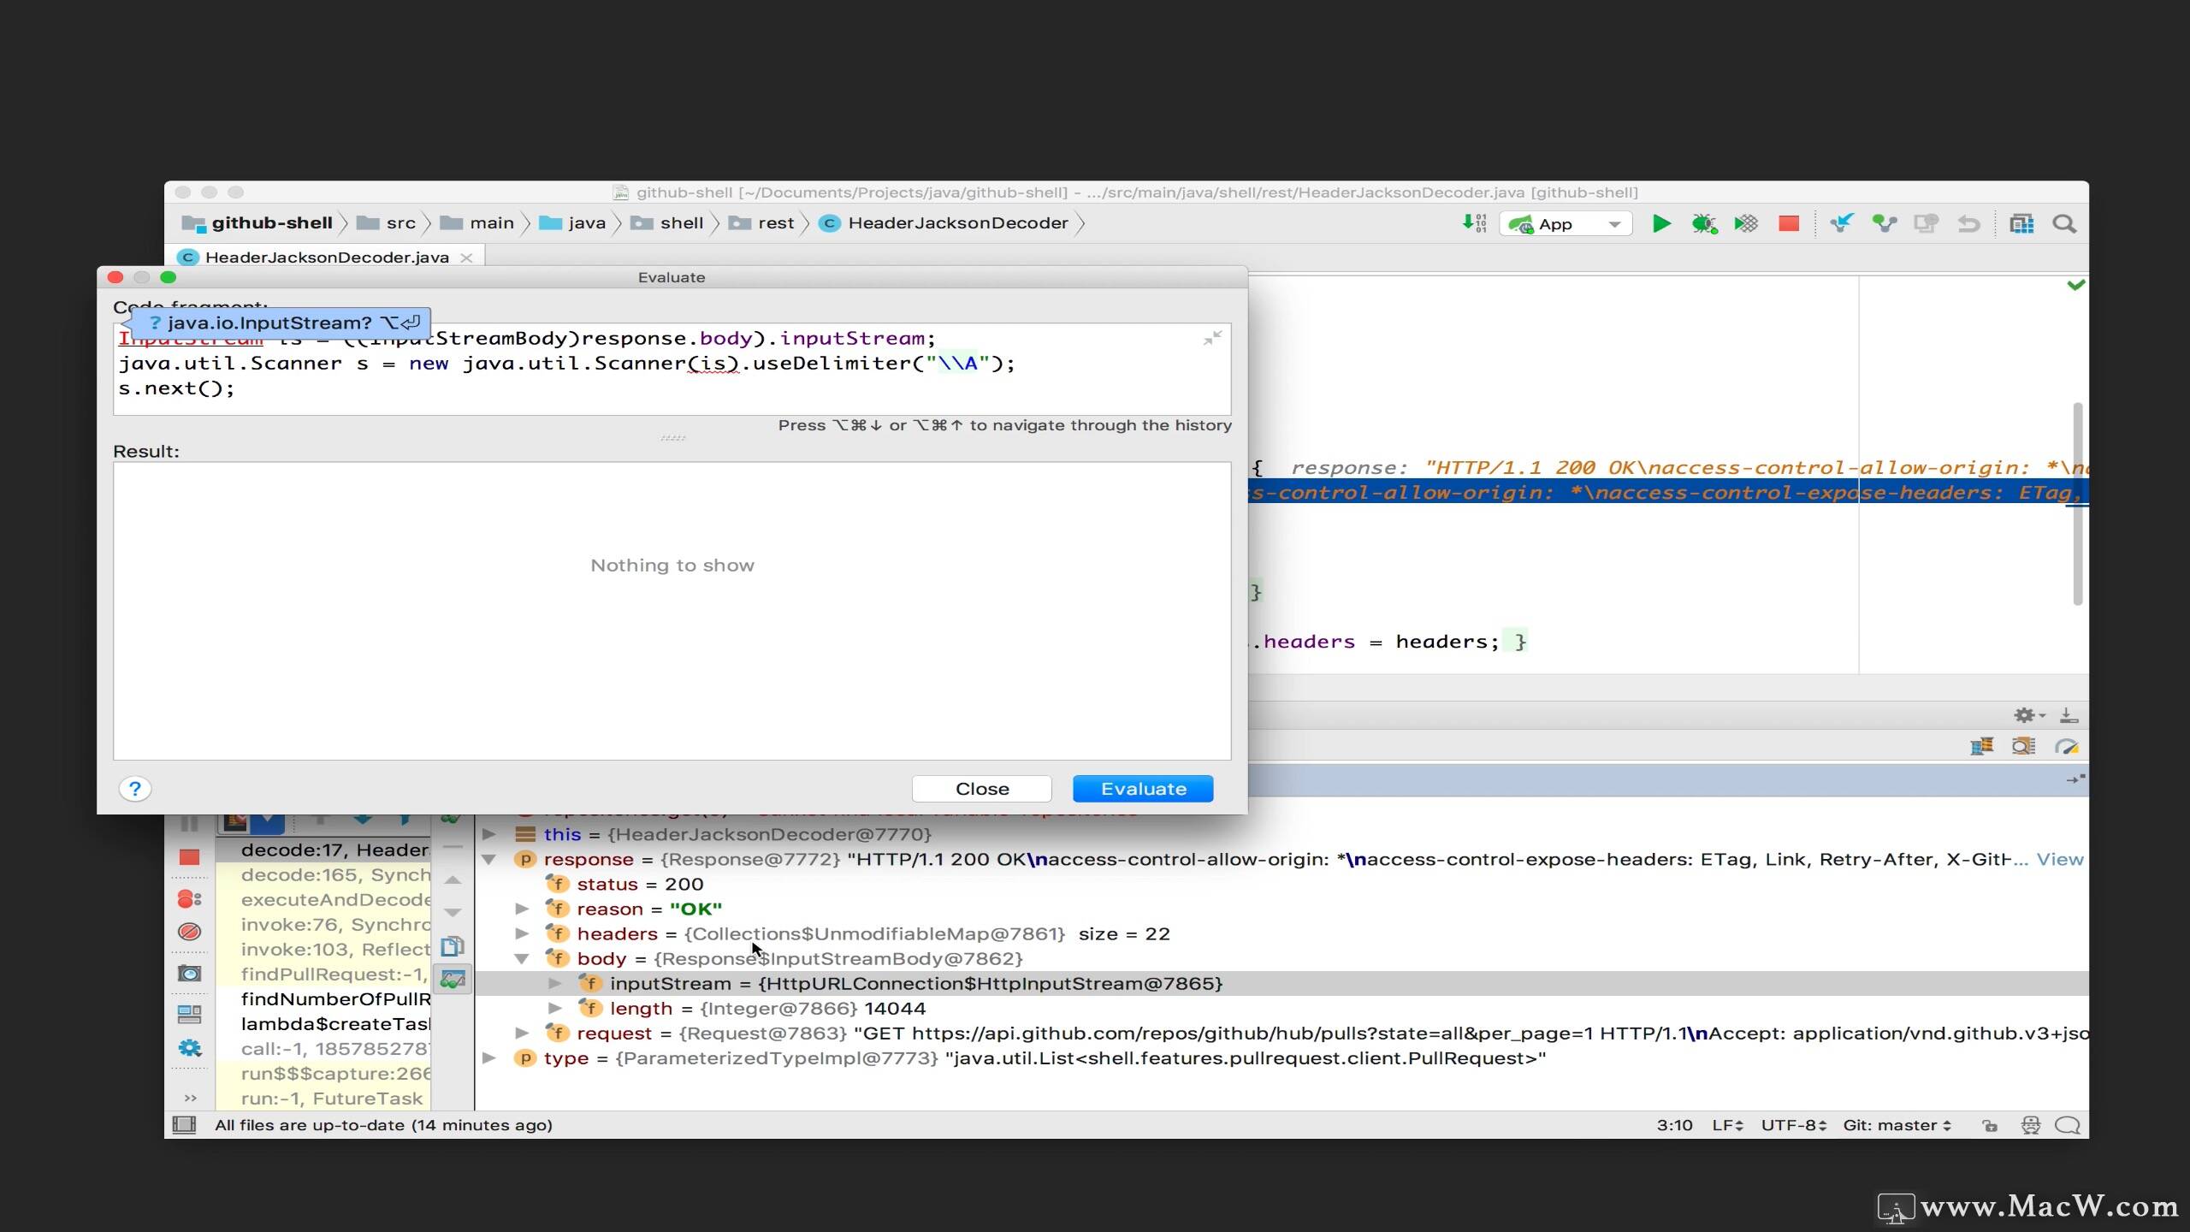Screen dimensions: 2190x1232
Task: Click the Evaluate button
Action: [x=1143, y=789]
